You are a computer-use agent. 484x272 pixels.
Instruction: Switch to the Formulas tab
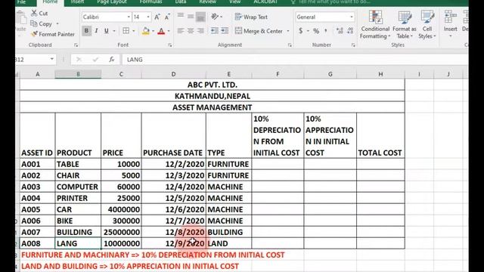pos(150,2)
